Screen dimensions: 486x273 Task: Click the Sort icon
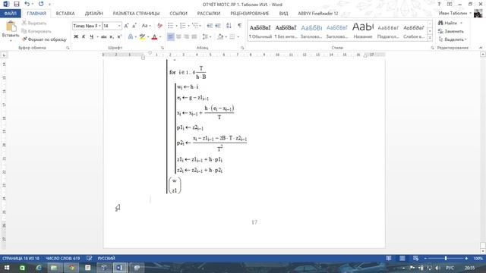tap(229, 26)
